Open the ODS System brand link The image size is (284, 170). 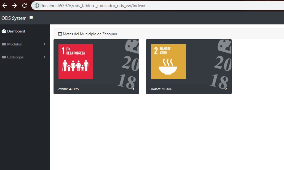coord(14,18)
